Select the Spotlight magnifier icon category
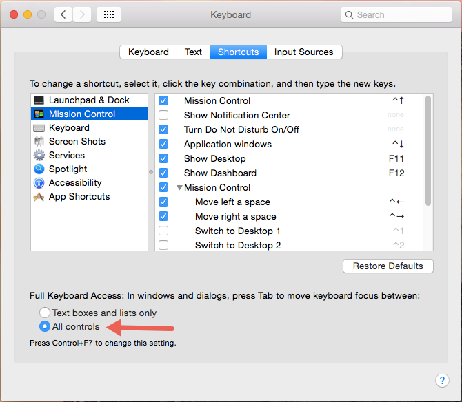This screenshot has width=462, height=402. tap(39, 169)
